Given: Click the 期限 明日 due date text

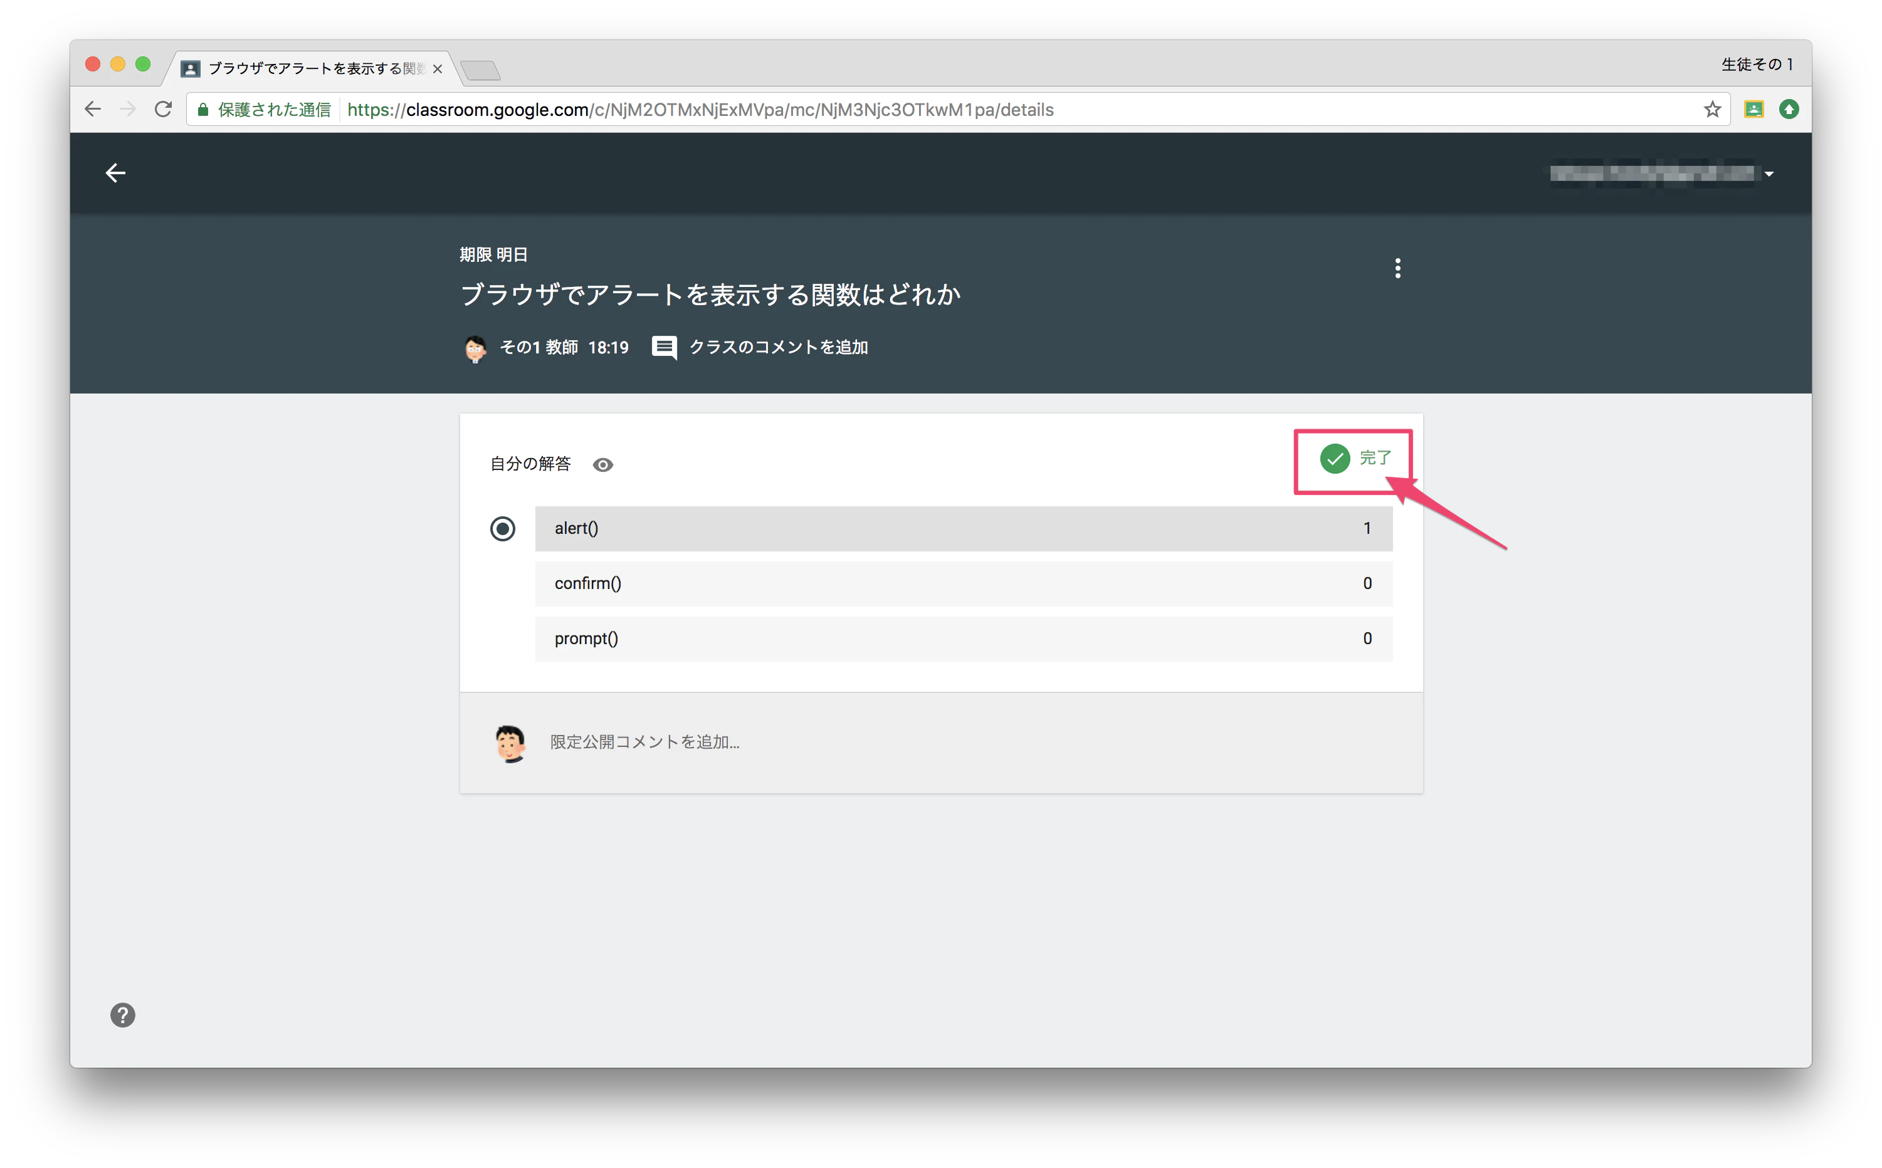Looking at the screenshot, I should 494,255.
